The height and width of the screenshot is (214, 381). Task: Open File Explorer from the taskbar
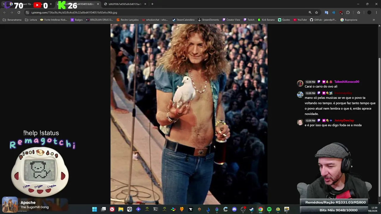pyautogui.click(x=121, y=209)
